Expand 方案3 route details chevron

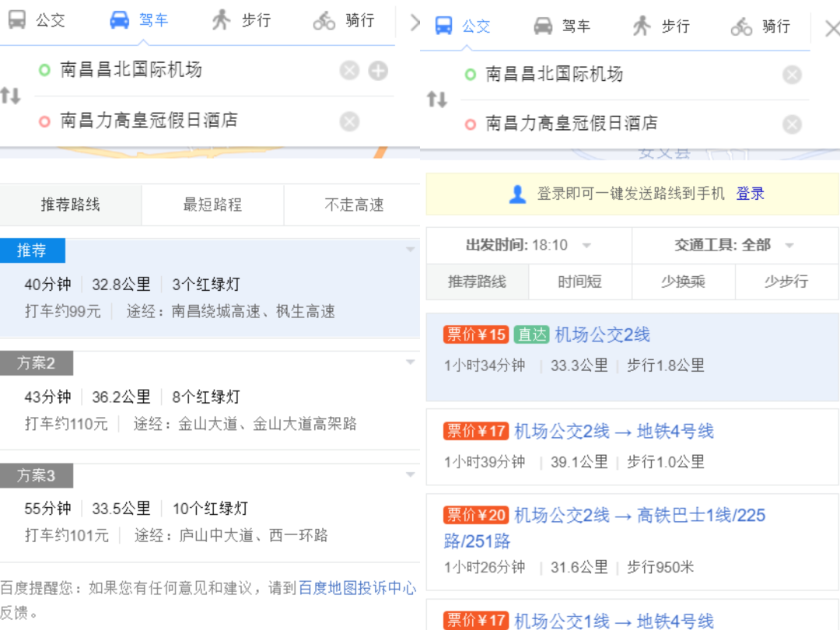[411, 474]
